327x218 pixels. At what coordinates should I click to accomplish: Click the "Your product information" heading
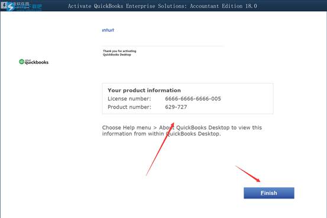[x=144, y=90]
